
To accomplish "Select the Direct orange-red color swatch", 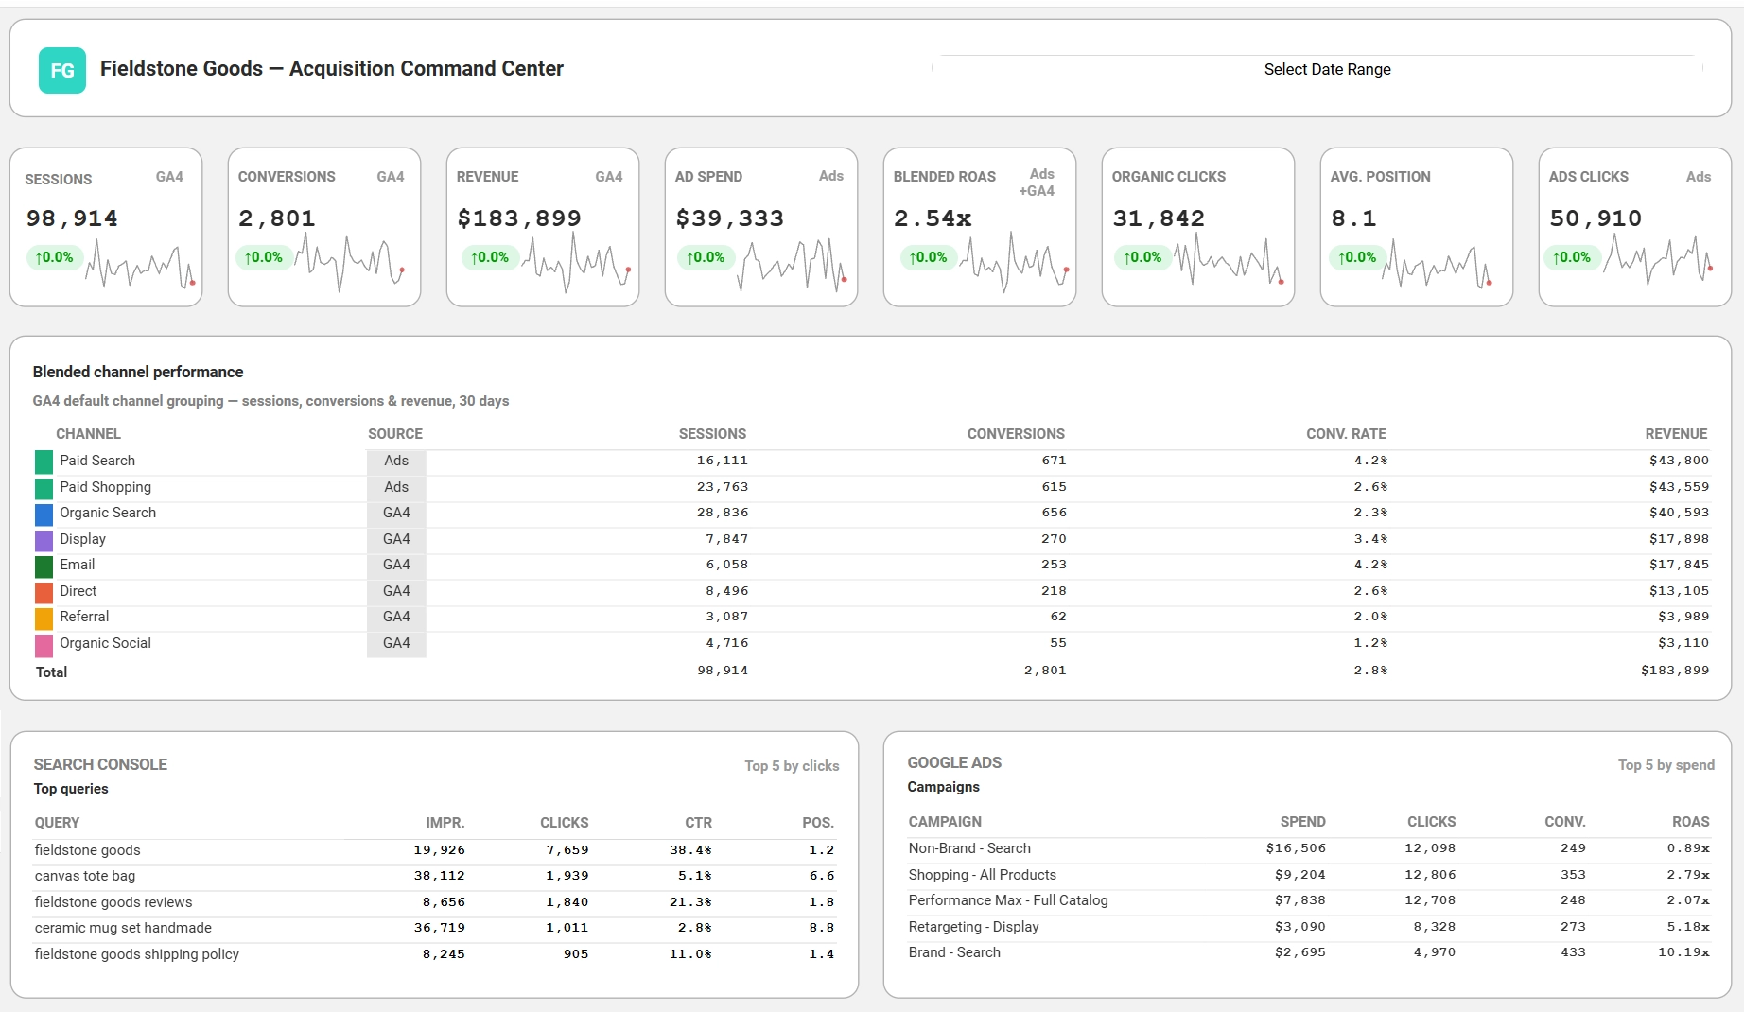I will coord(44,592).
